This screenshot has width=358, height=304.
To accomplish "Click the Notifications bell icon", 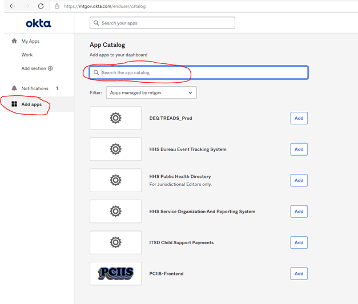I will point(14,88).
